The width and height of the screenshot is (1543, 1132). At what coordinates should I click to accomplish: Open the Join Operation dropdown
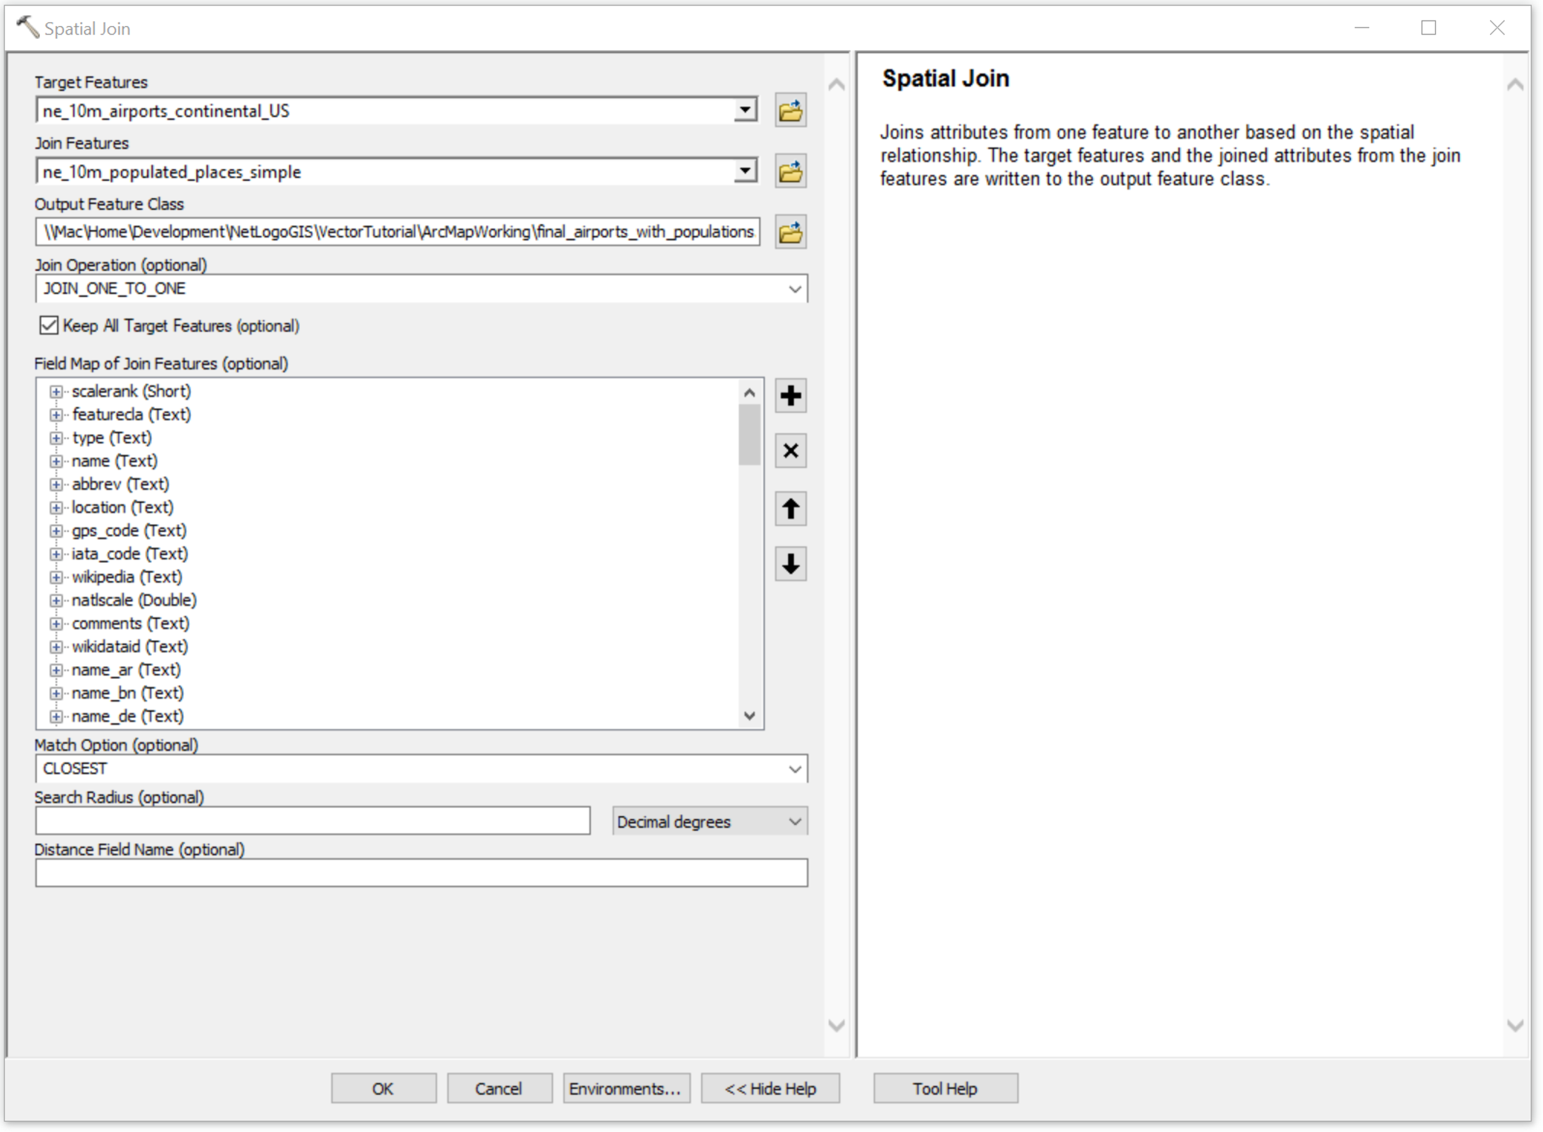pos(795,288)
